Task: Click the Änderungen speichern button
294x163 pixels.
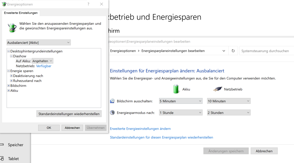Action: click(226, 151)
